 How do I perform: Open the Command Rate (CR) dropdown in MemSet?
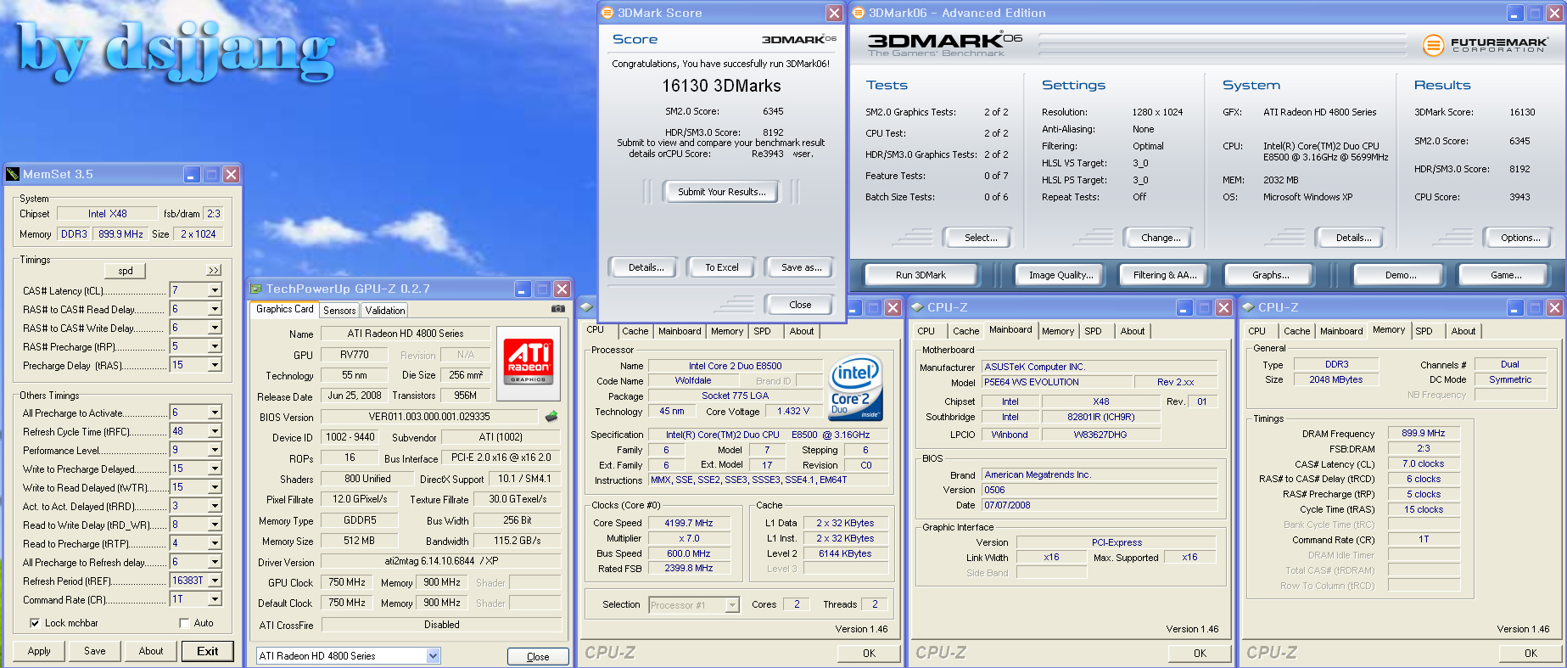click(x=215, y=599)
